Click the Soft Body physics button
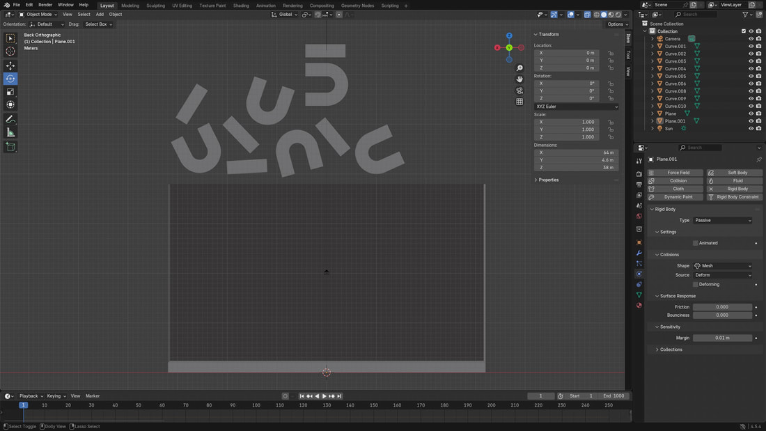Screen dimensions: 766x431 point(735,173)
